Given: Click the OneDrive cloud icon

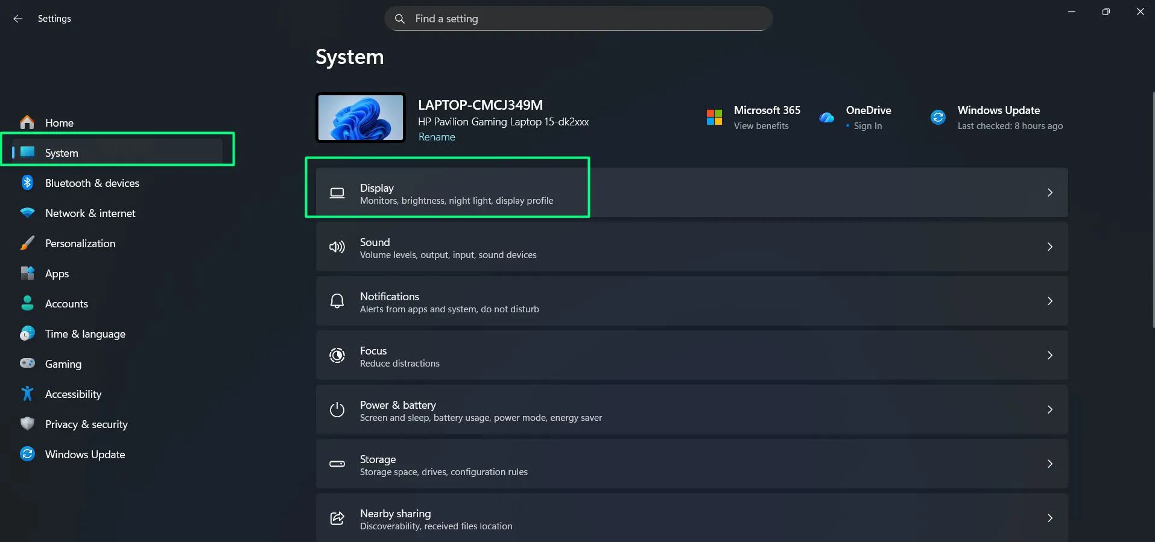Looking at the screenshot, I should point(826,118).
